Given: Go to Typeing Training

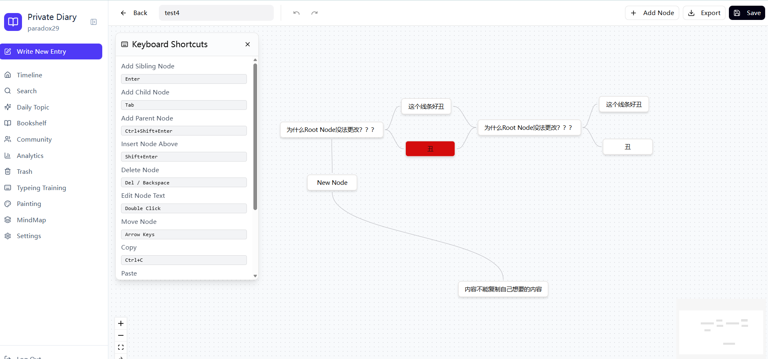Looking at the screenshot, I should click(41, 188).
